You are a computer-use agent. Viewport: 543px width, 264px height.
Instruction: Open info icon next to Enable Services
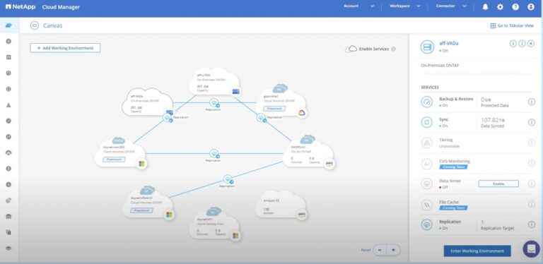pos(393,49)
